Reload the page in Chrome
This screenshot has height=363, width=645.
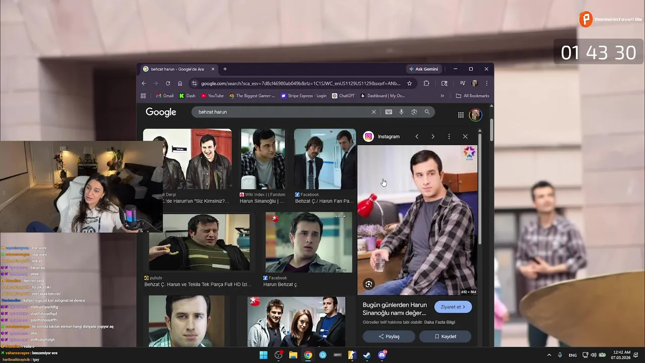coord(168,83)
